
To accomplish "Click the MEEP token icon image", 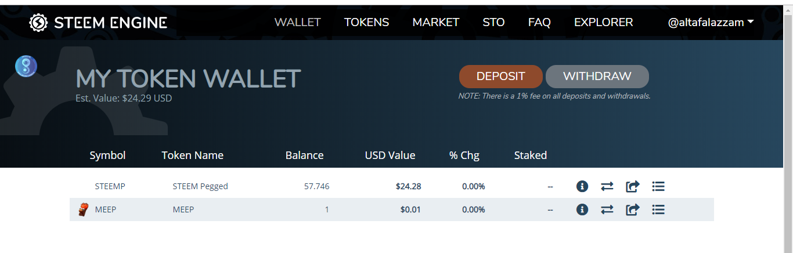I will point(83,209).
